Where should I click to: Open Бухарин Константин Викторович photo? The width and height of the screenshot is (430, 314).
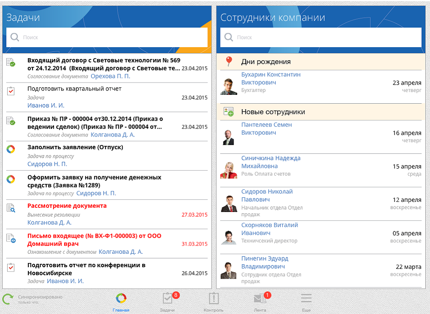229,87
